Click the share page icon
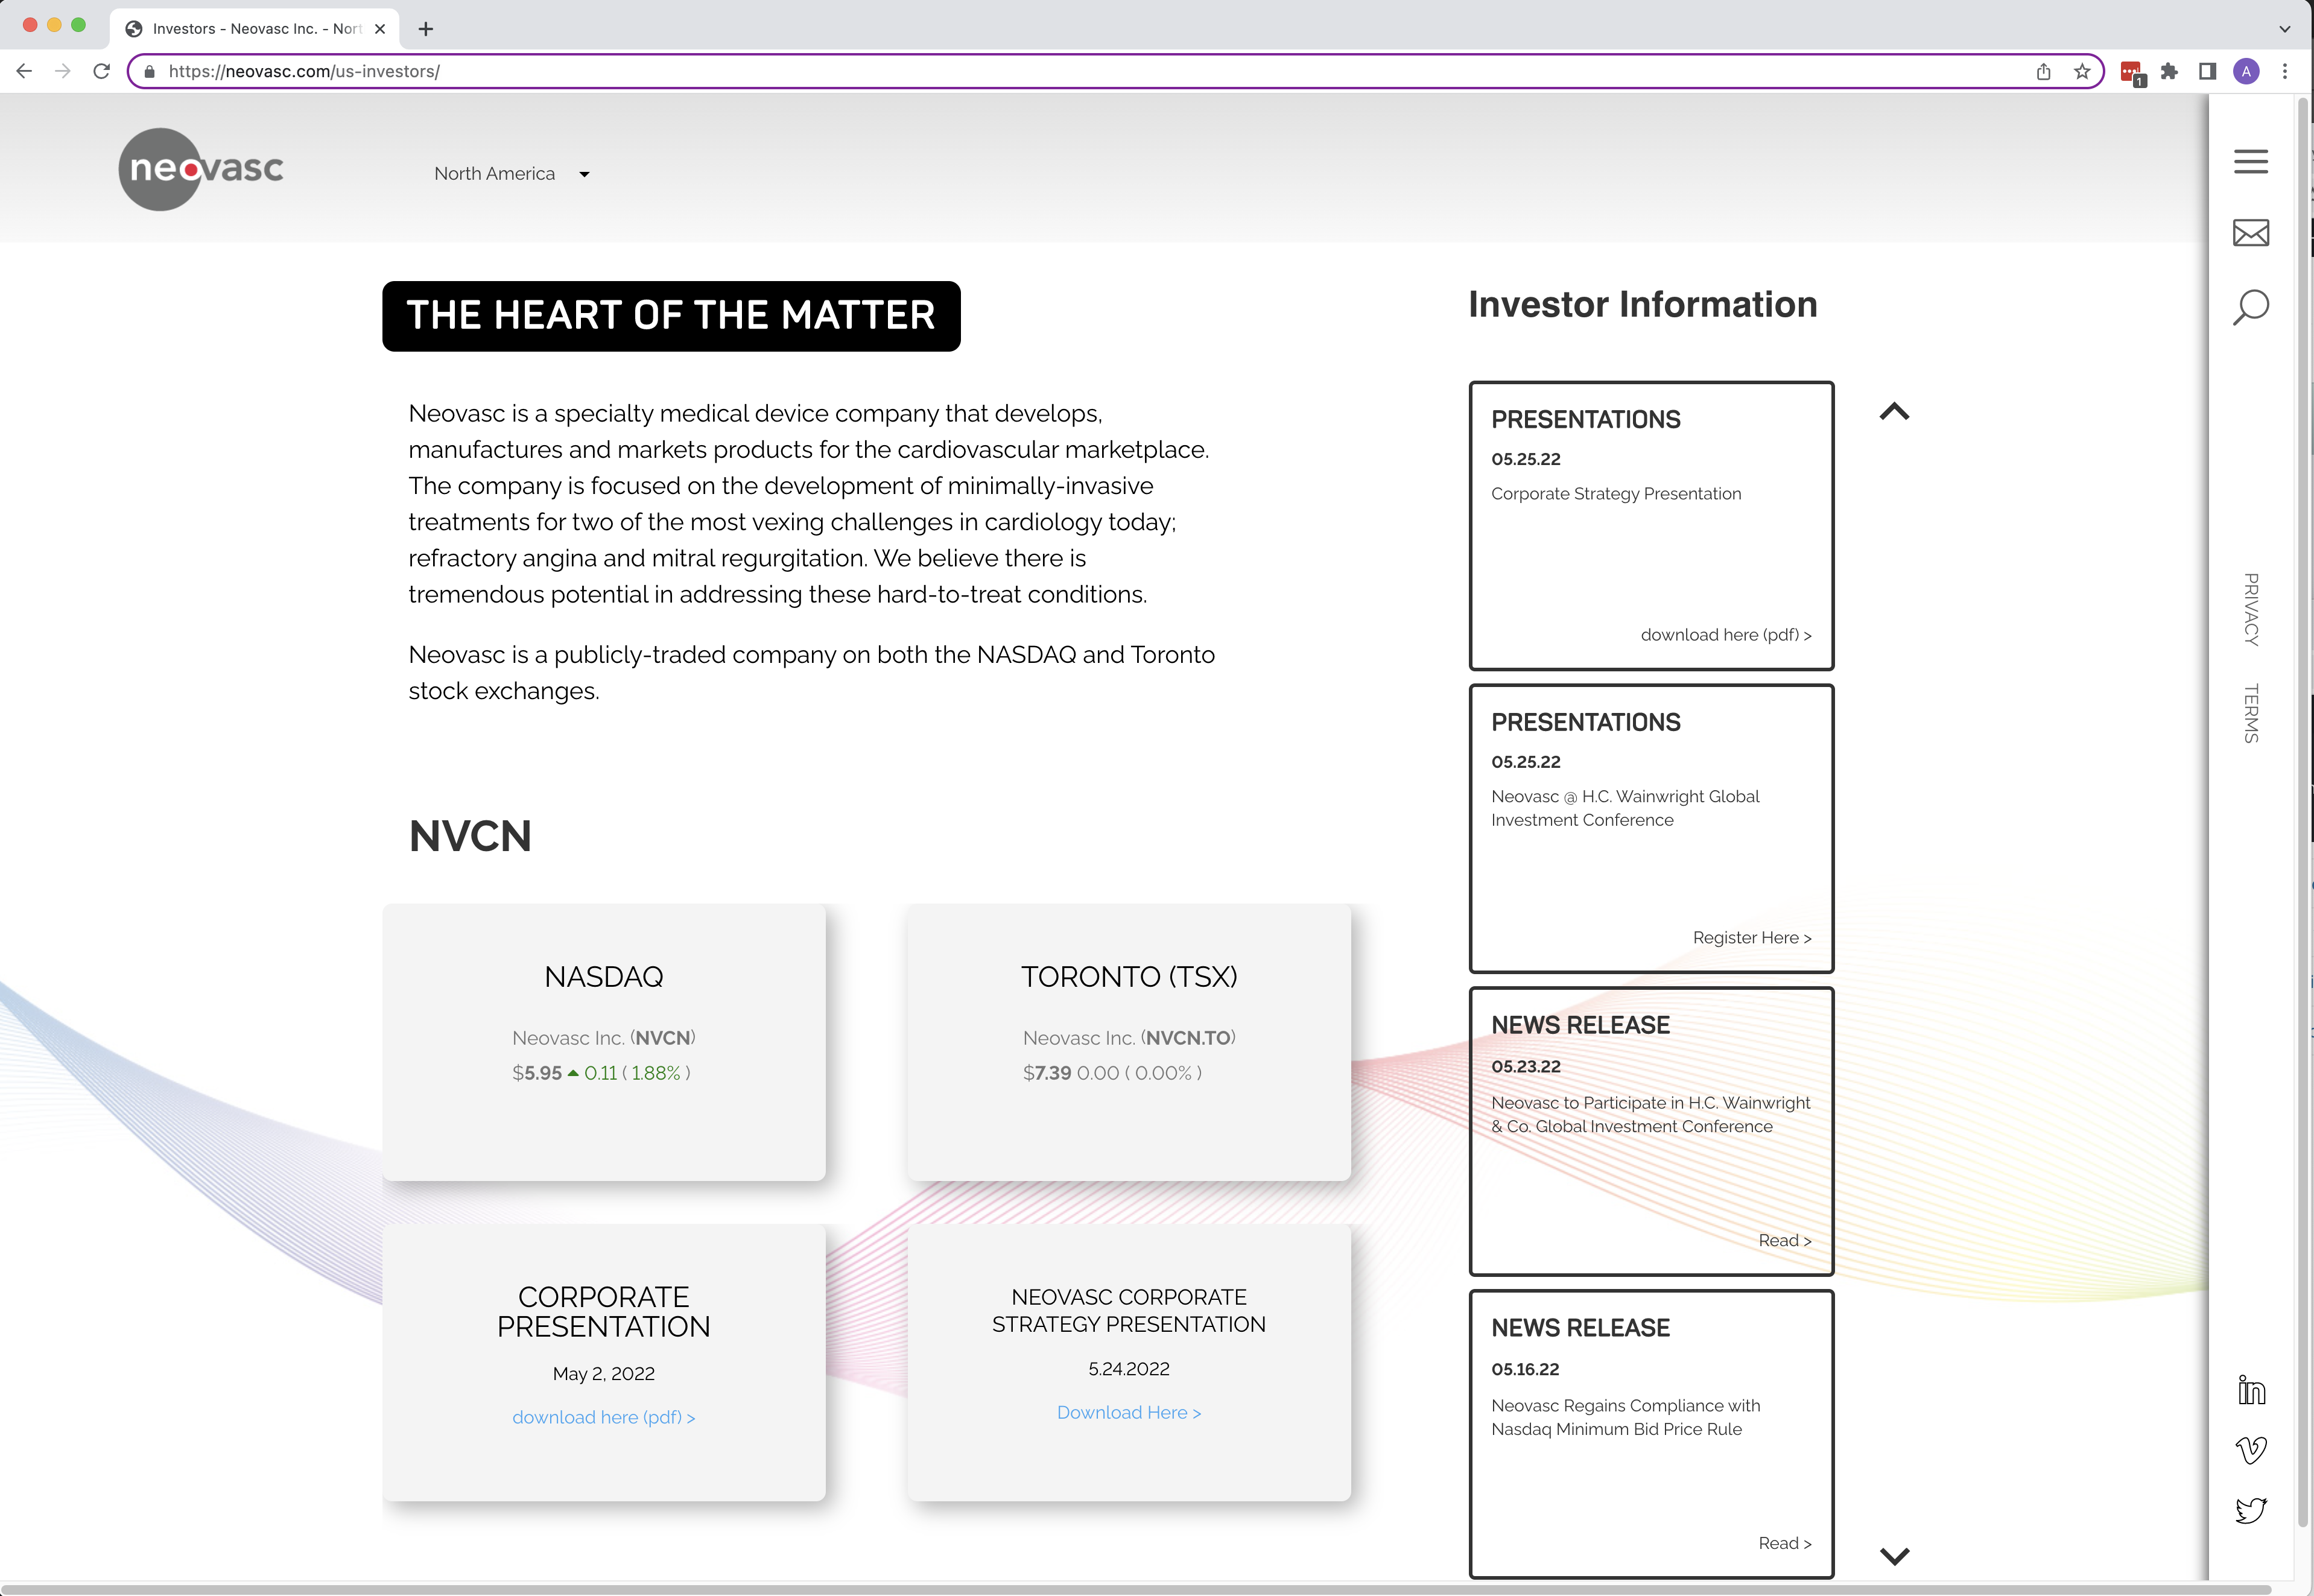2314x1596 pixels. pyautogui.click(x=2043, y=71)
